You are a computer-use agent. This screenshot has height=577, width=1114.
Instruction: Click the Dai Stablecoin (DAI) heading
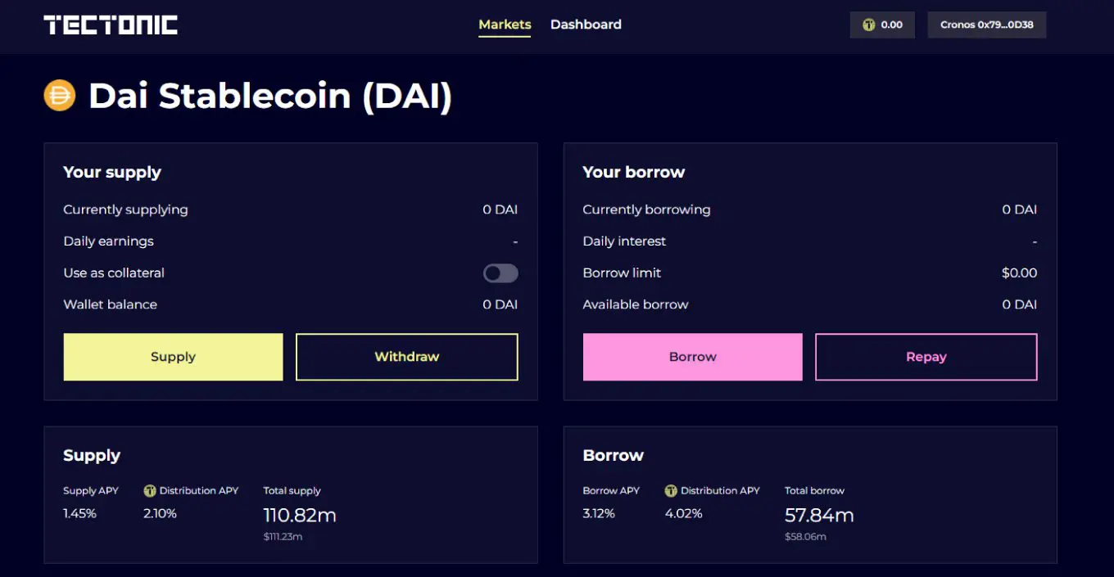tap(270, 97)
